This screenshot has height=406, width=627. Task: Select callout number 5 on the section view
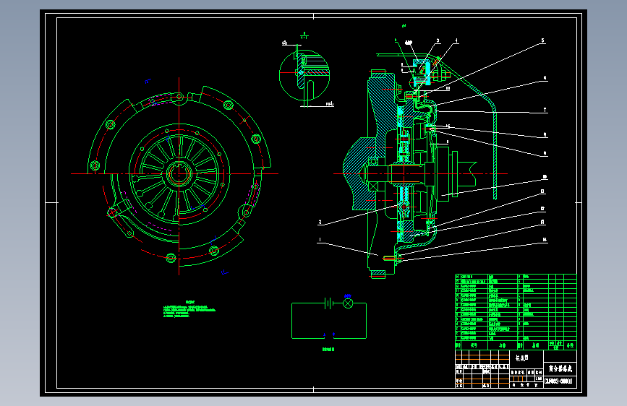[542, 40]
